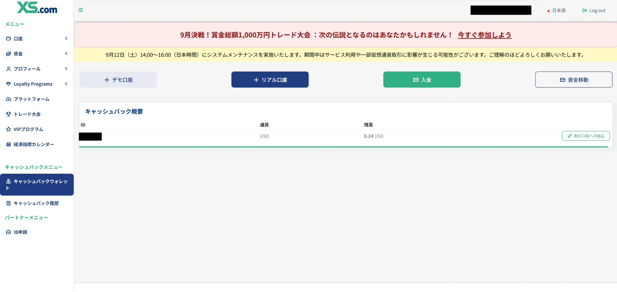617x292 pixels.
Task: Select キャッシュバックウォレット menu item
Action: pos(37,185)
